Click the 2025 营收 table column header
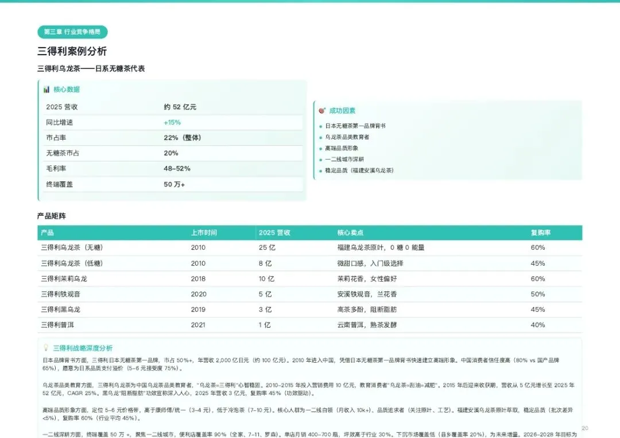The image size is (620, 438). 274,233
